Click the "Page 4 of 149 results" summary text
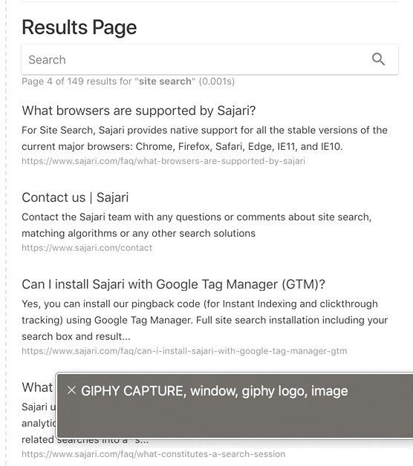This screenshot has width=413, height=466. click(128, 81)
